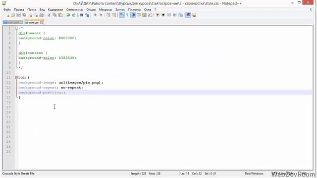
Task: Click div#content selector on line 6
Action: pos(31,53)
